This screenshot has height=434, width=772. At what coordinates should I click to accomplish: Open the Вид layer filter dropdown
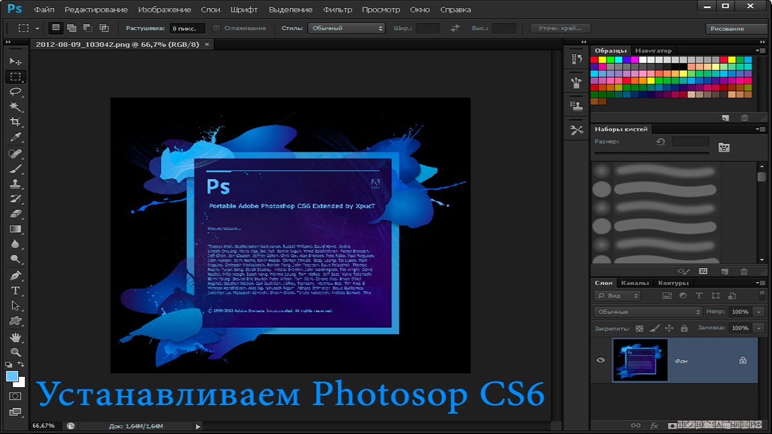coord(617,296)
